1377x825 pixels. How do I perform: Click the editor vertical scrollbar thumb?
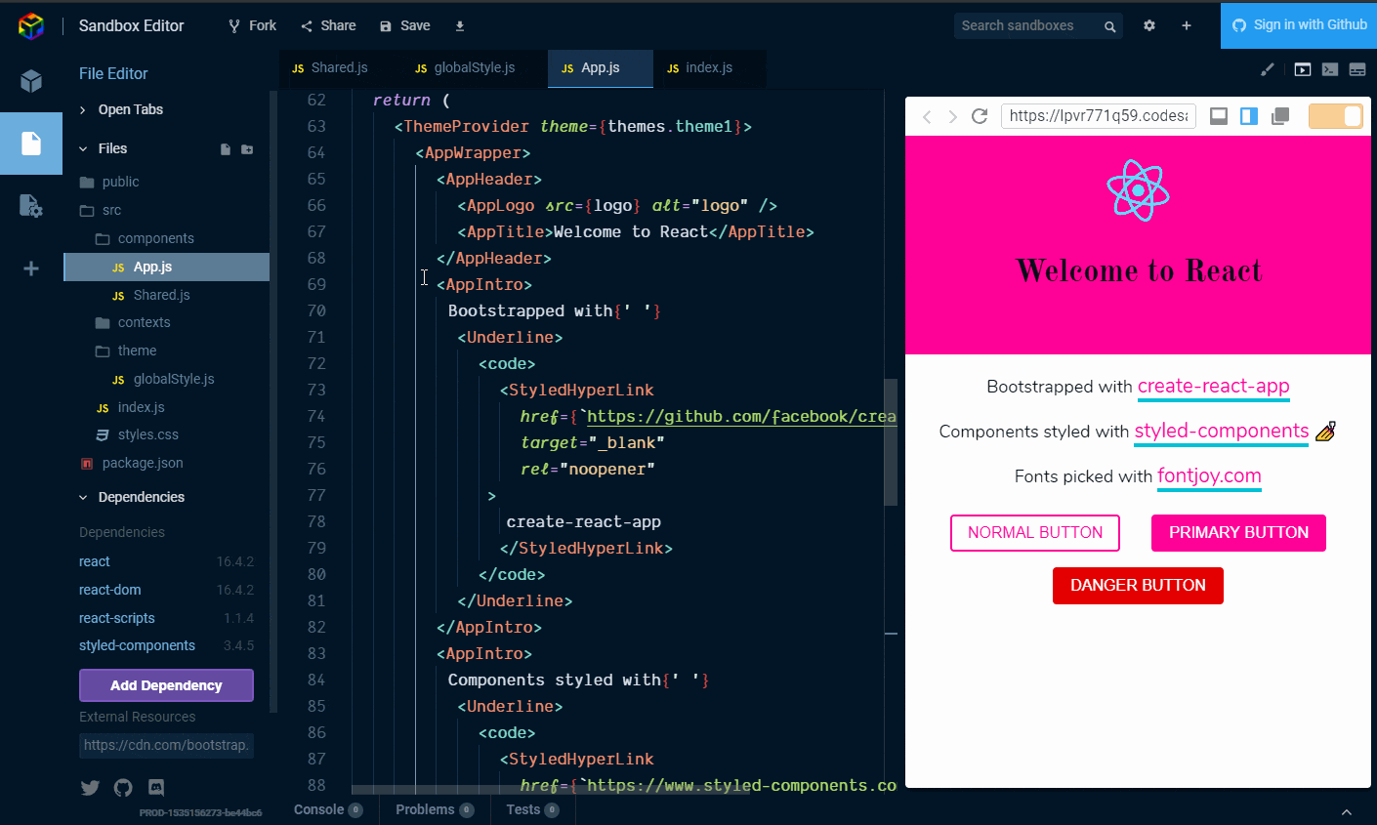point(891,441)
